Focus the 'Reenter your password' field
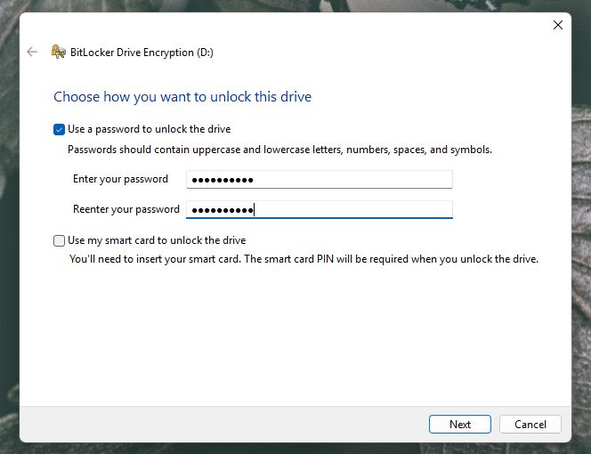 click(320, 210)
